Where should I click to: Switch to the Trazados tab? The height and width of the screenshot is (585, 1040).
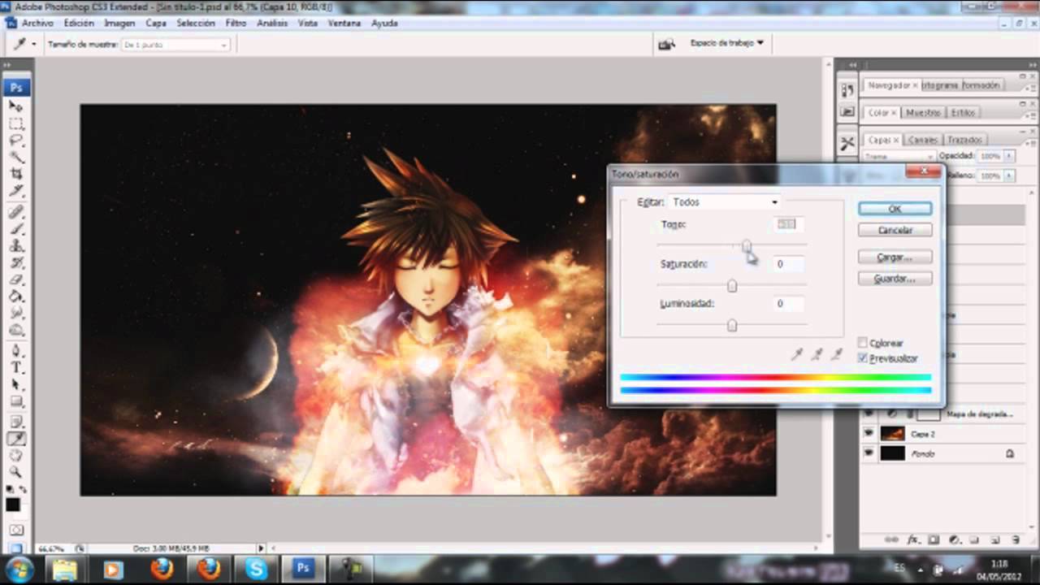[965, 140]
